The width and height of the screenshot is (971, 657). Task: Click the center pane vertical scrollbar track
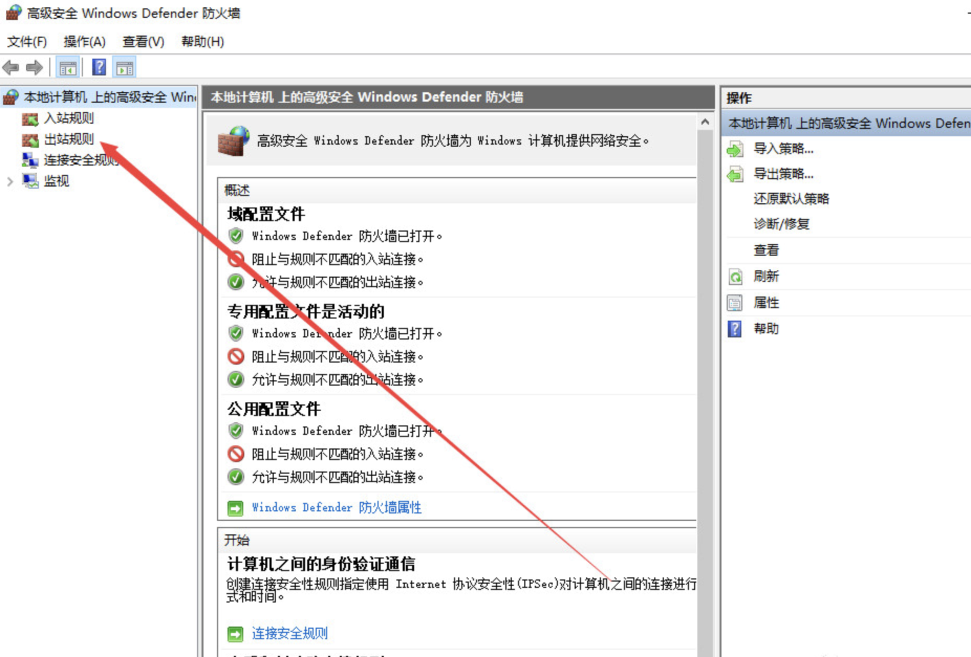[705, 393]
